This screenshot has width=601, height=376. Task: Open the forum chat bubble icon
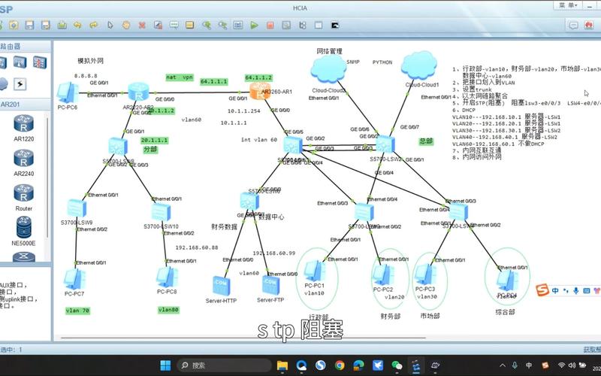click(x=573, y=26)
